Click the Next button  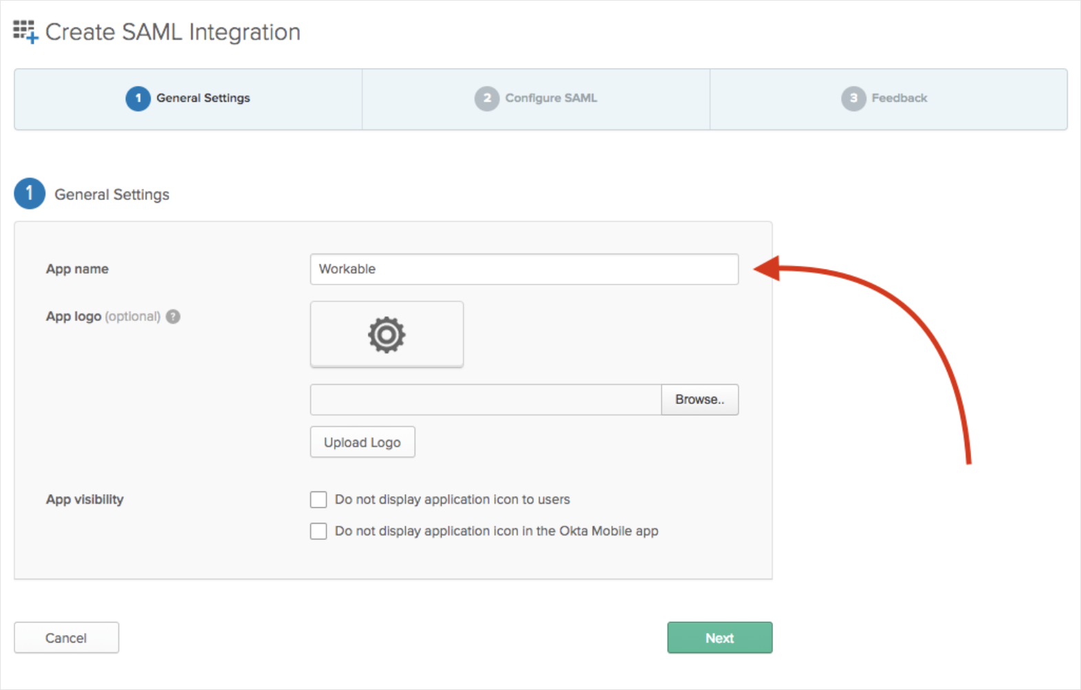tap(720, 638)
